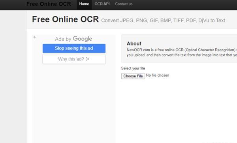Open the OCR API menu item
This screenshot has height=143, width=237.
click(102, 4)
